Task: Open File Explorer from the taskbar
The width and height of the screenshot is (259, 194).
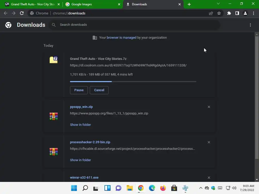Action: (130, 188)
